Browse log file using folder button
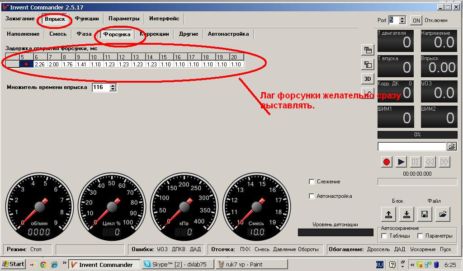463x271 pixels. tap(452, 146)
